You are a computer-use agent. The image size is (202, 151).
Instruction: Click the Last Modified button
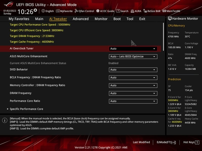[x=141, y=142]
